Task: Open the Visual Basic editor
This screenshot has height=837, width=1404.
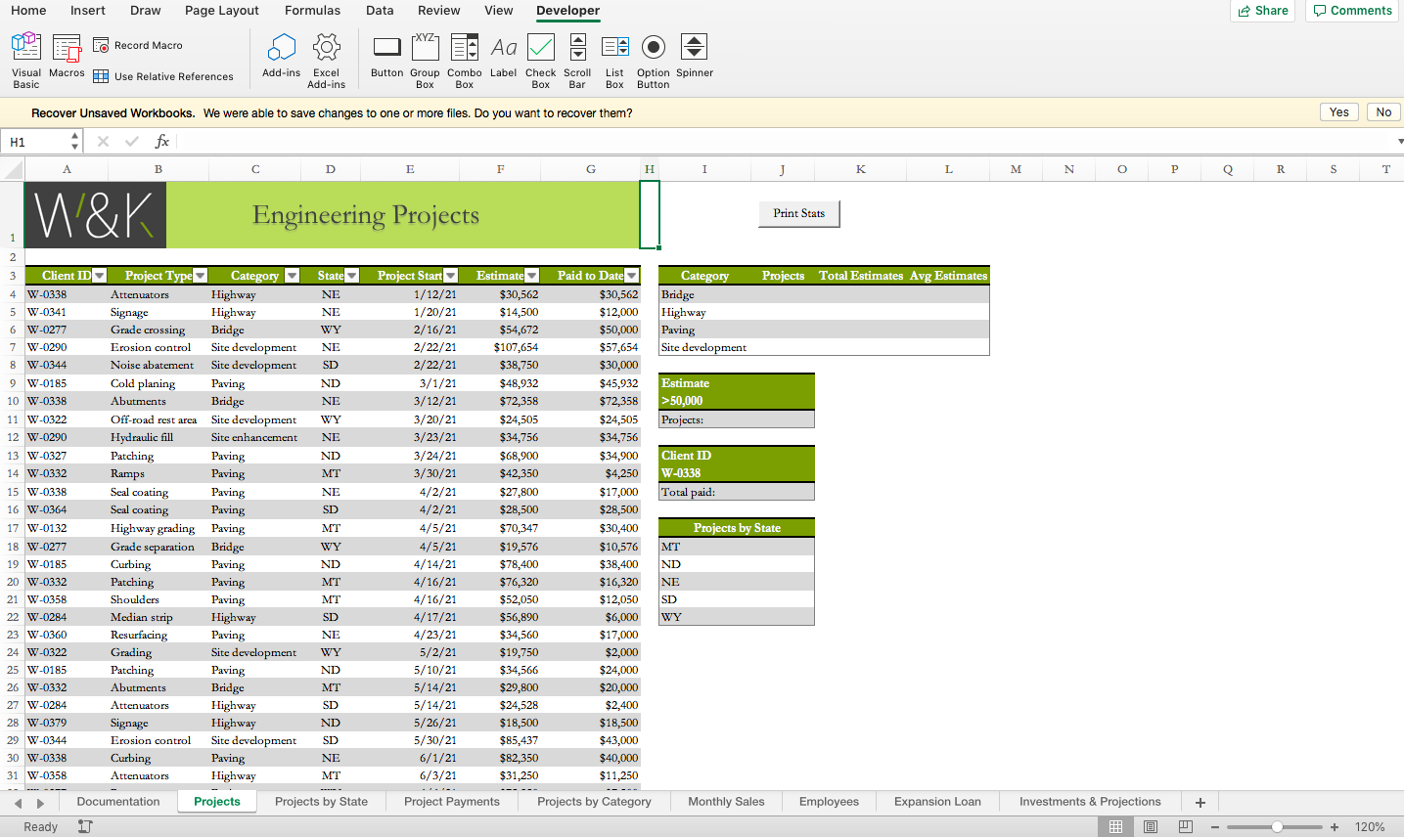Action: 25,59
